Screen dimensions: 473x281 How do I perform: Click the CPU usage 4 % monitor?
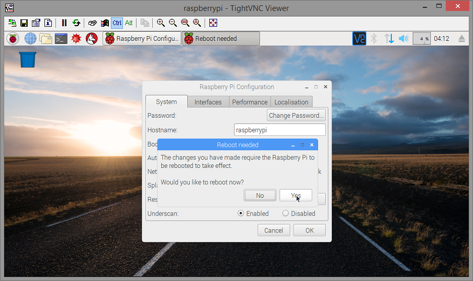(x=422, y=39)
